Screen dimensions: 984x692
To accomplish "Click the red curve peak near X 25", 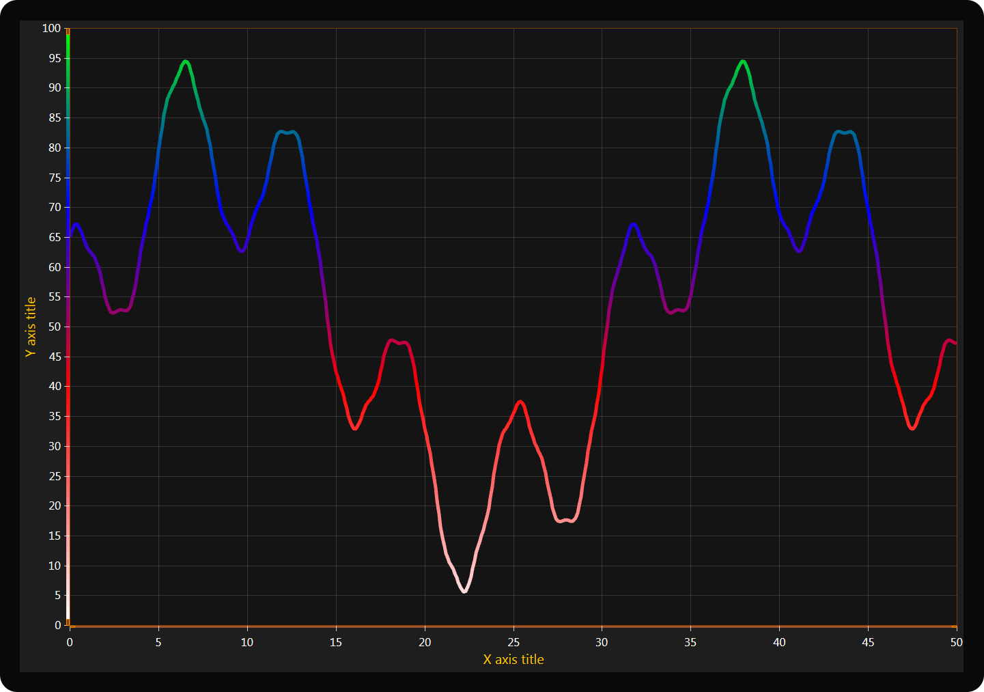I will tap(520, 402).
